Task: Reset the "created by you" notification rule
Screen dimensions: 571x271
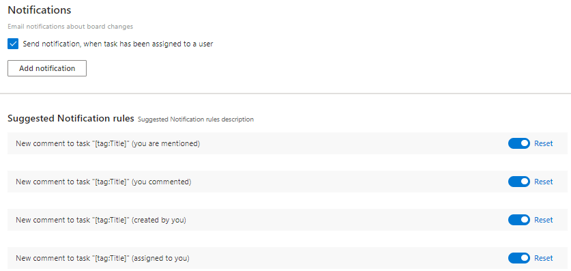Action: (543, 220)
